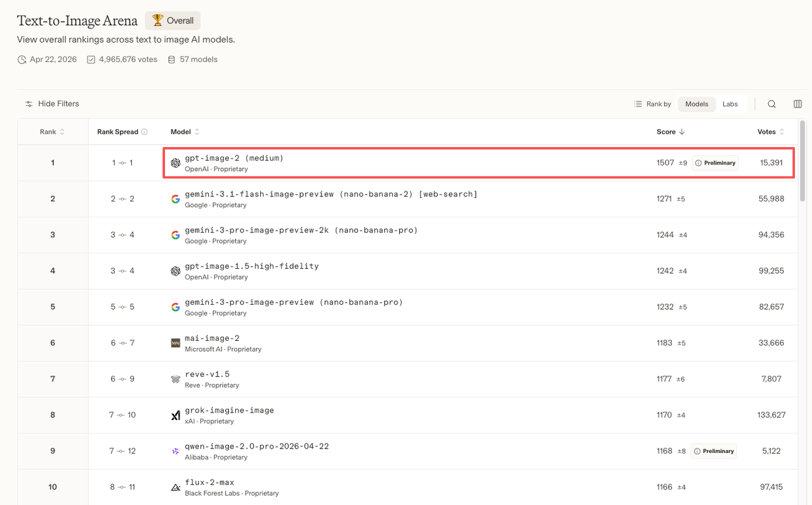Click the clock icon next to Apr 22, 2026

click(x=22, y=60)
